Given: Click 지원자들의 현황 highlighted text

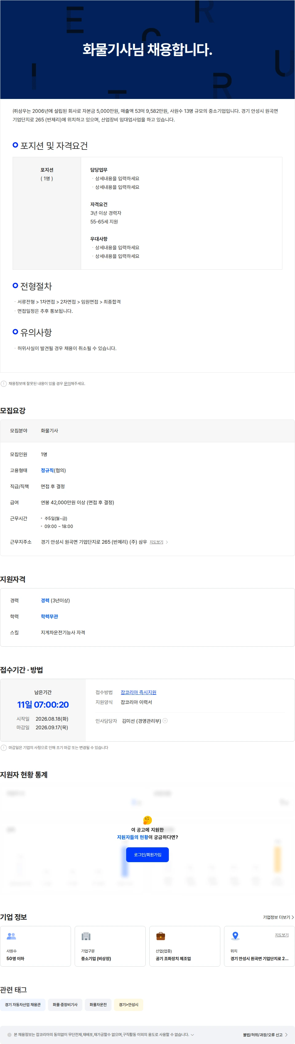Looking at the screenshot, I should (132, 837).
